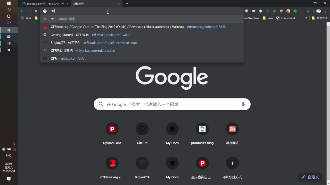330x185 pixels.
Task: Open Windows search from the taskbar
Action: pyautogui.click(x=9, y=10)
